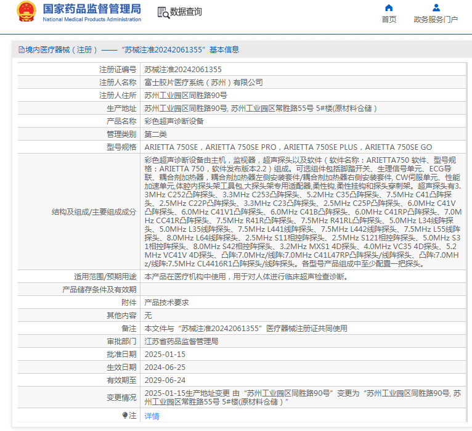This screenshot has height=431, width=472.
Task: Click change record text 2025-01-15生产地址变更
Action: click(x=303, y=398)
